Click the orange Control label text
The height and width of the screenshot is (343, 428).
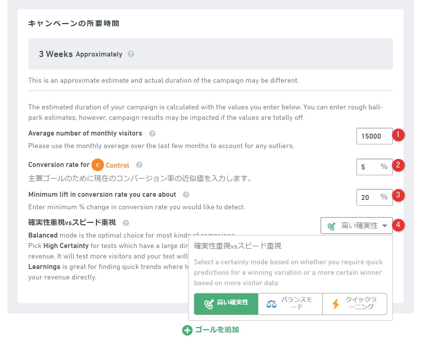pos(117,165)
